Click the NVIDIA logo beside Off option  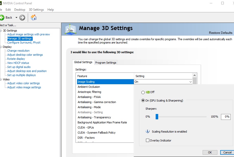pyautogui.click(x=147, y=92)
